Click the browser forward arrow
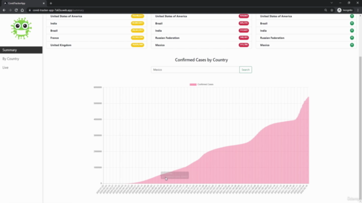Screen dimensions: 362x203 click(10, 10)
